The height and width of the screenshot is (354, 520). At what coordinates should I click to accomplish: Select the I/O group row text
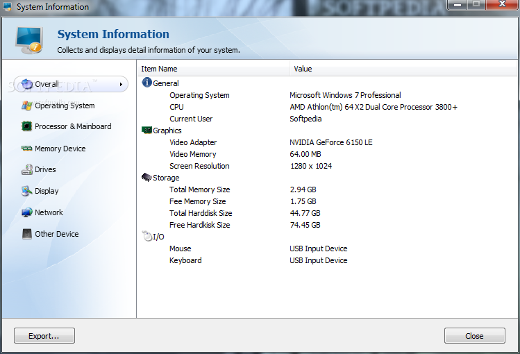(x=158, y=237)
